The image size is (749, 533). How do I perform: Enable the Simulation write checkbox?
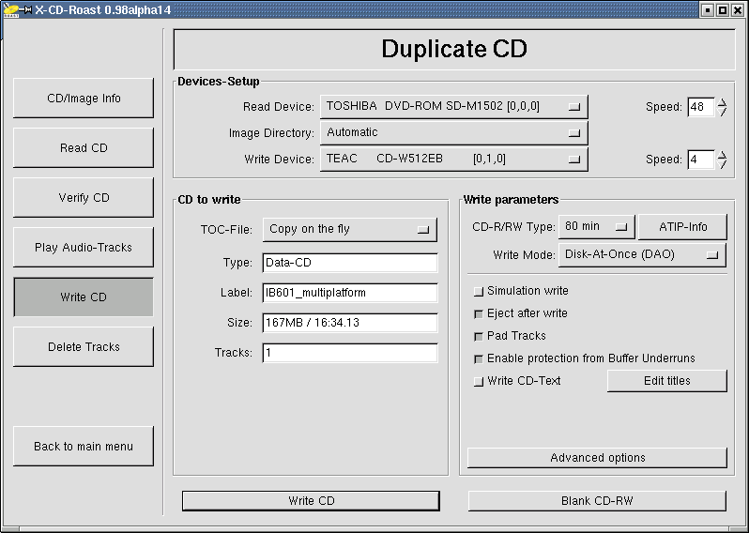point(479,292)
